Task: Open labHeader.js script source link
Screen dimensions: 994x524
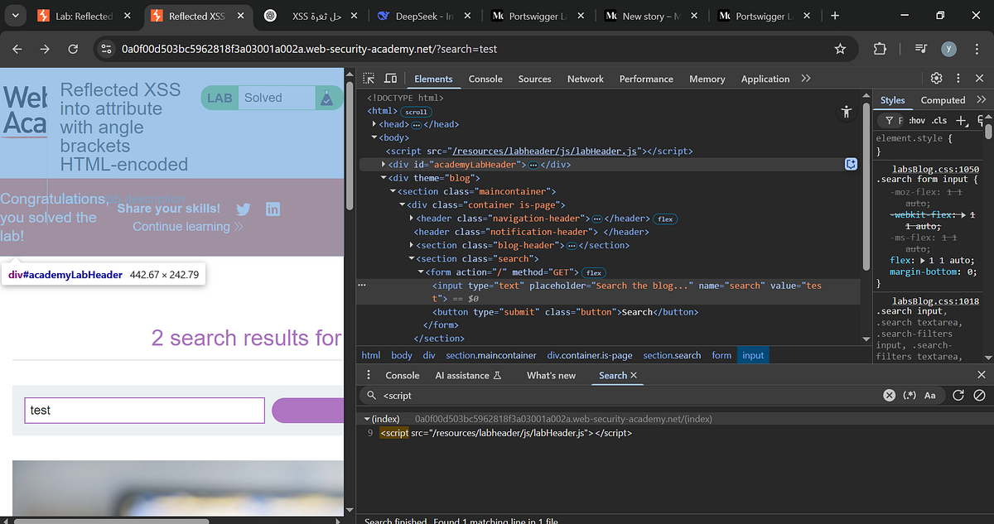Action: pyautogui.click(x=543, y=151)
